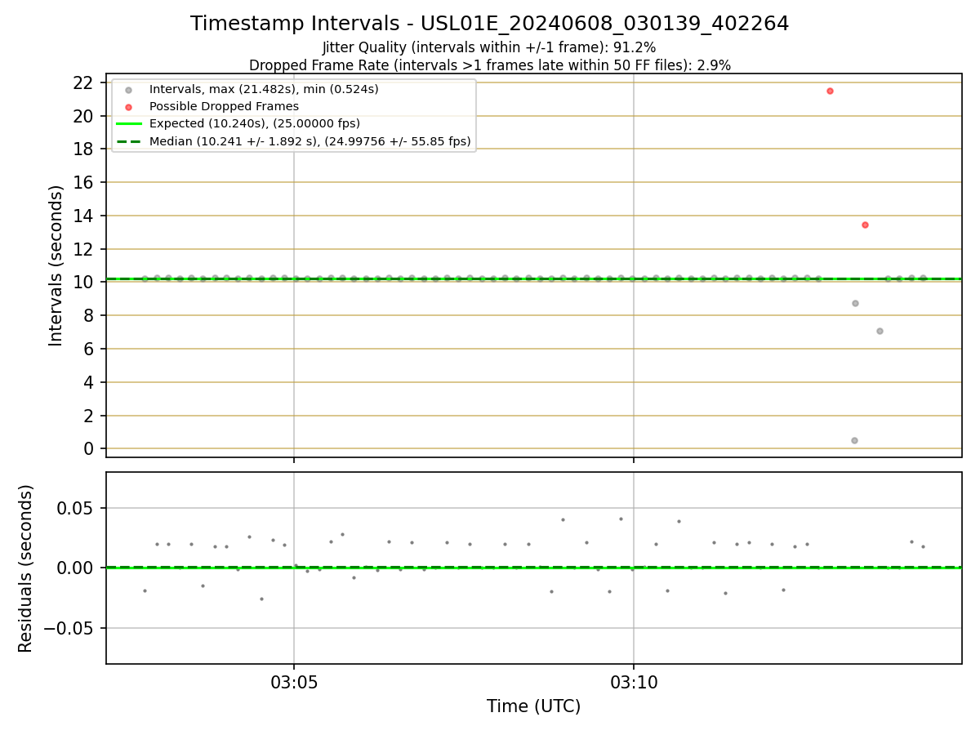Click the plot title 'Timestamp Intervals - USL01E_20240608_030139_402264'
This screenshot has width=980, height=735.
tap(490, 24)
